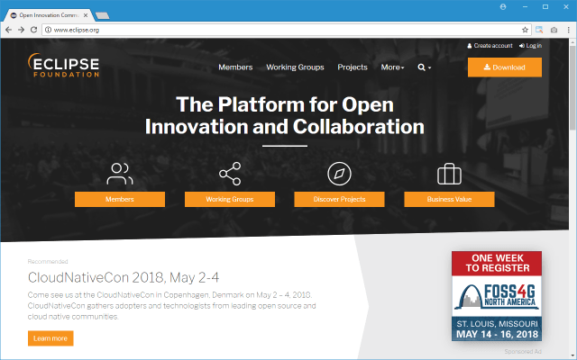
Task: Minimize the browser window
Action: (x=525, y=6)
